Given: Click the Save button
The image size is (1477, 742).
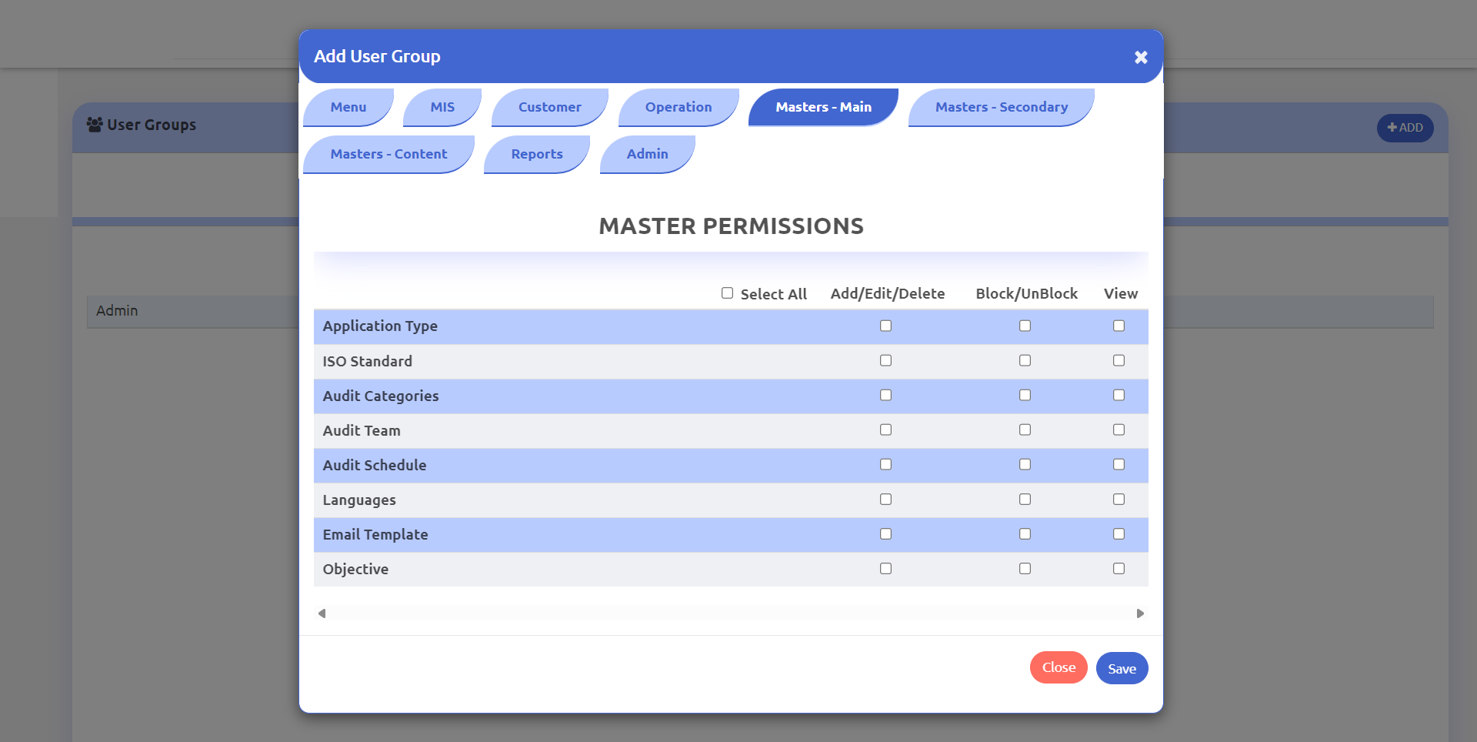Looking at the screenshot, I should tap(1122, 667).
